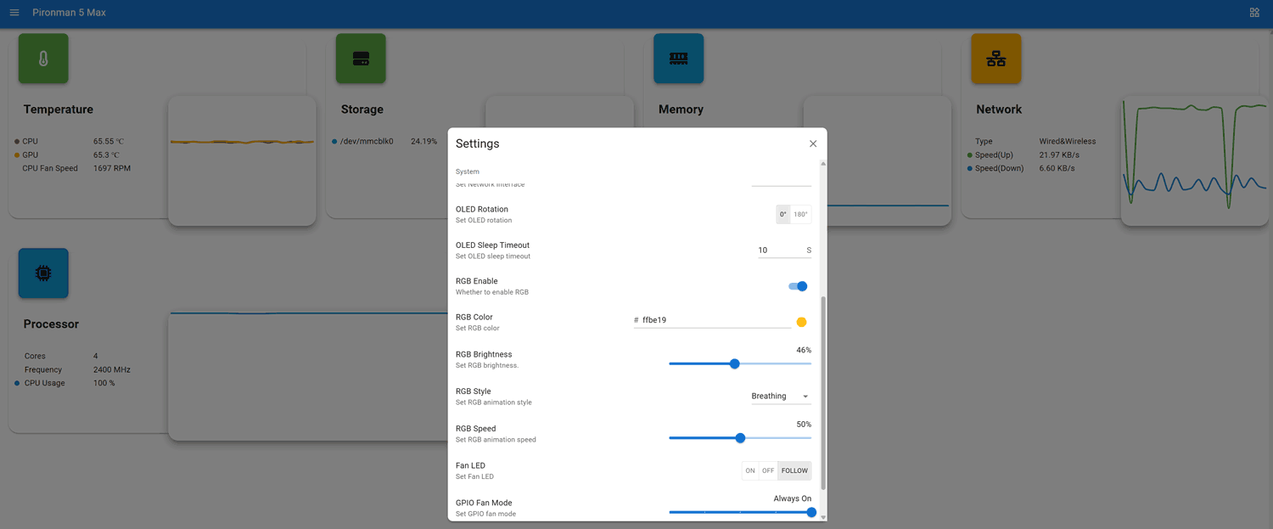Click the RGB Speed slider handle
This screenshot has height=529, width=1273.
point(740,438)
